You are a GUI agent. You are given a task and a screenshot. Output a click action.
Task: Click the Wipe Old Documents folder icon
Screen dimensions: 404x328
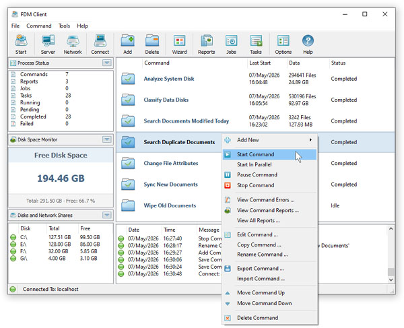(x=128, y=205)
